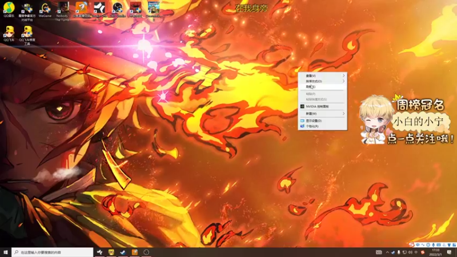457x257 pixels.
Task: Click the Sogou input tray icon
Action: point(423,252)
